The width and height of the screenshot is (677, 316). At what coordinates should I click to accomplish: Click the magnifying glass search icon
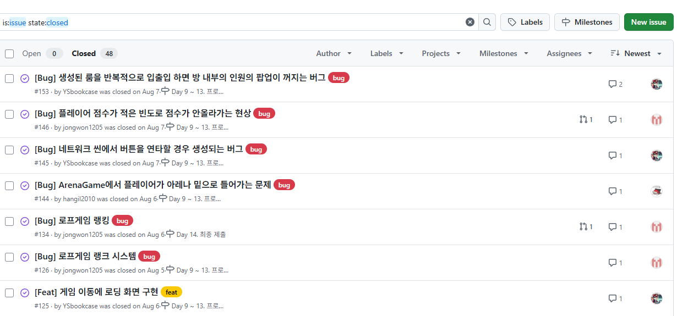point(487,22)
